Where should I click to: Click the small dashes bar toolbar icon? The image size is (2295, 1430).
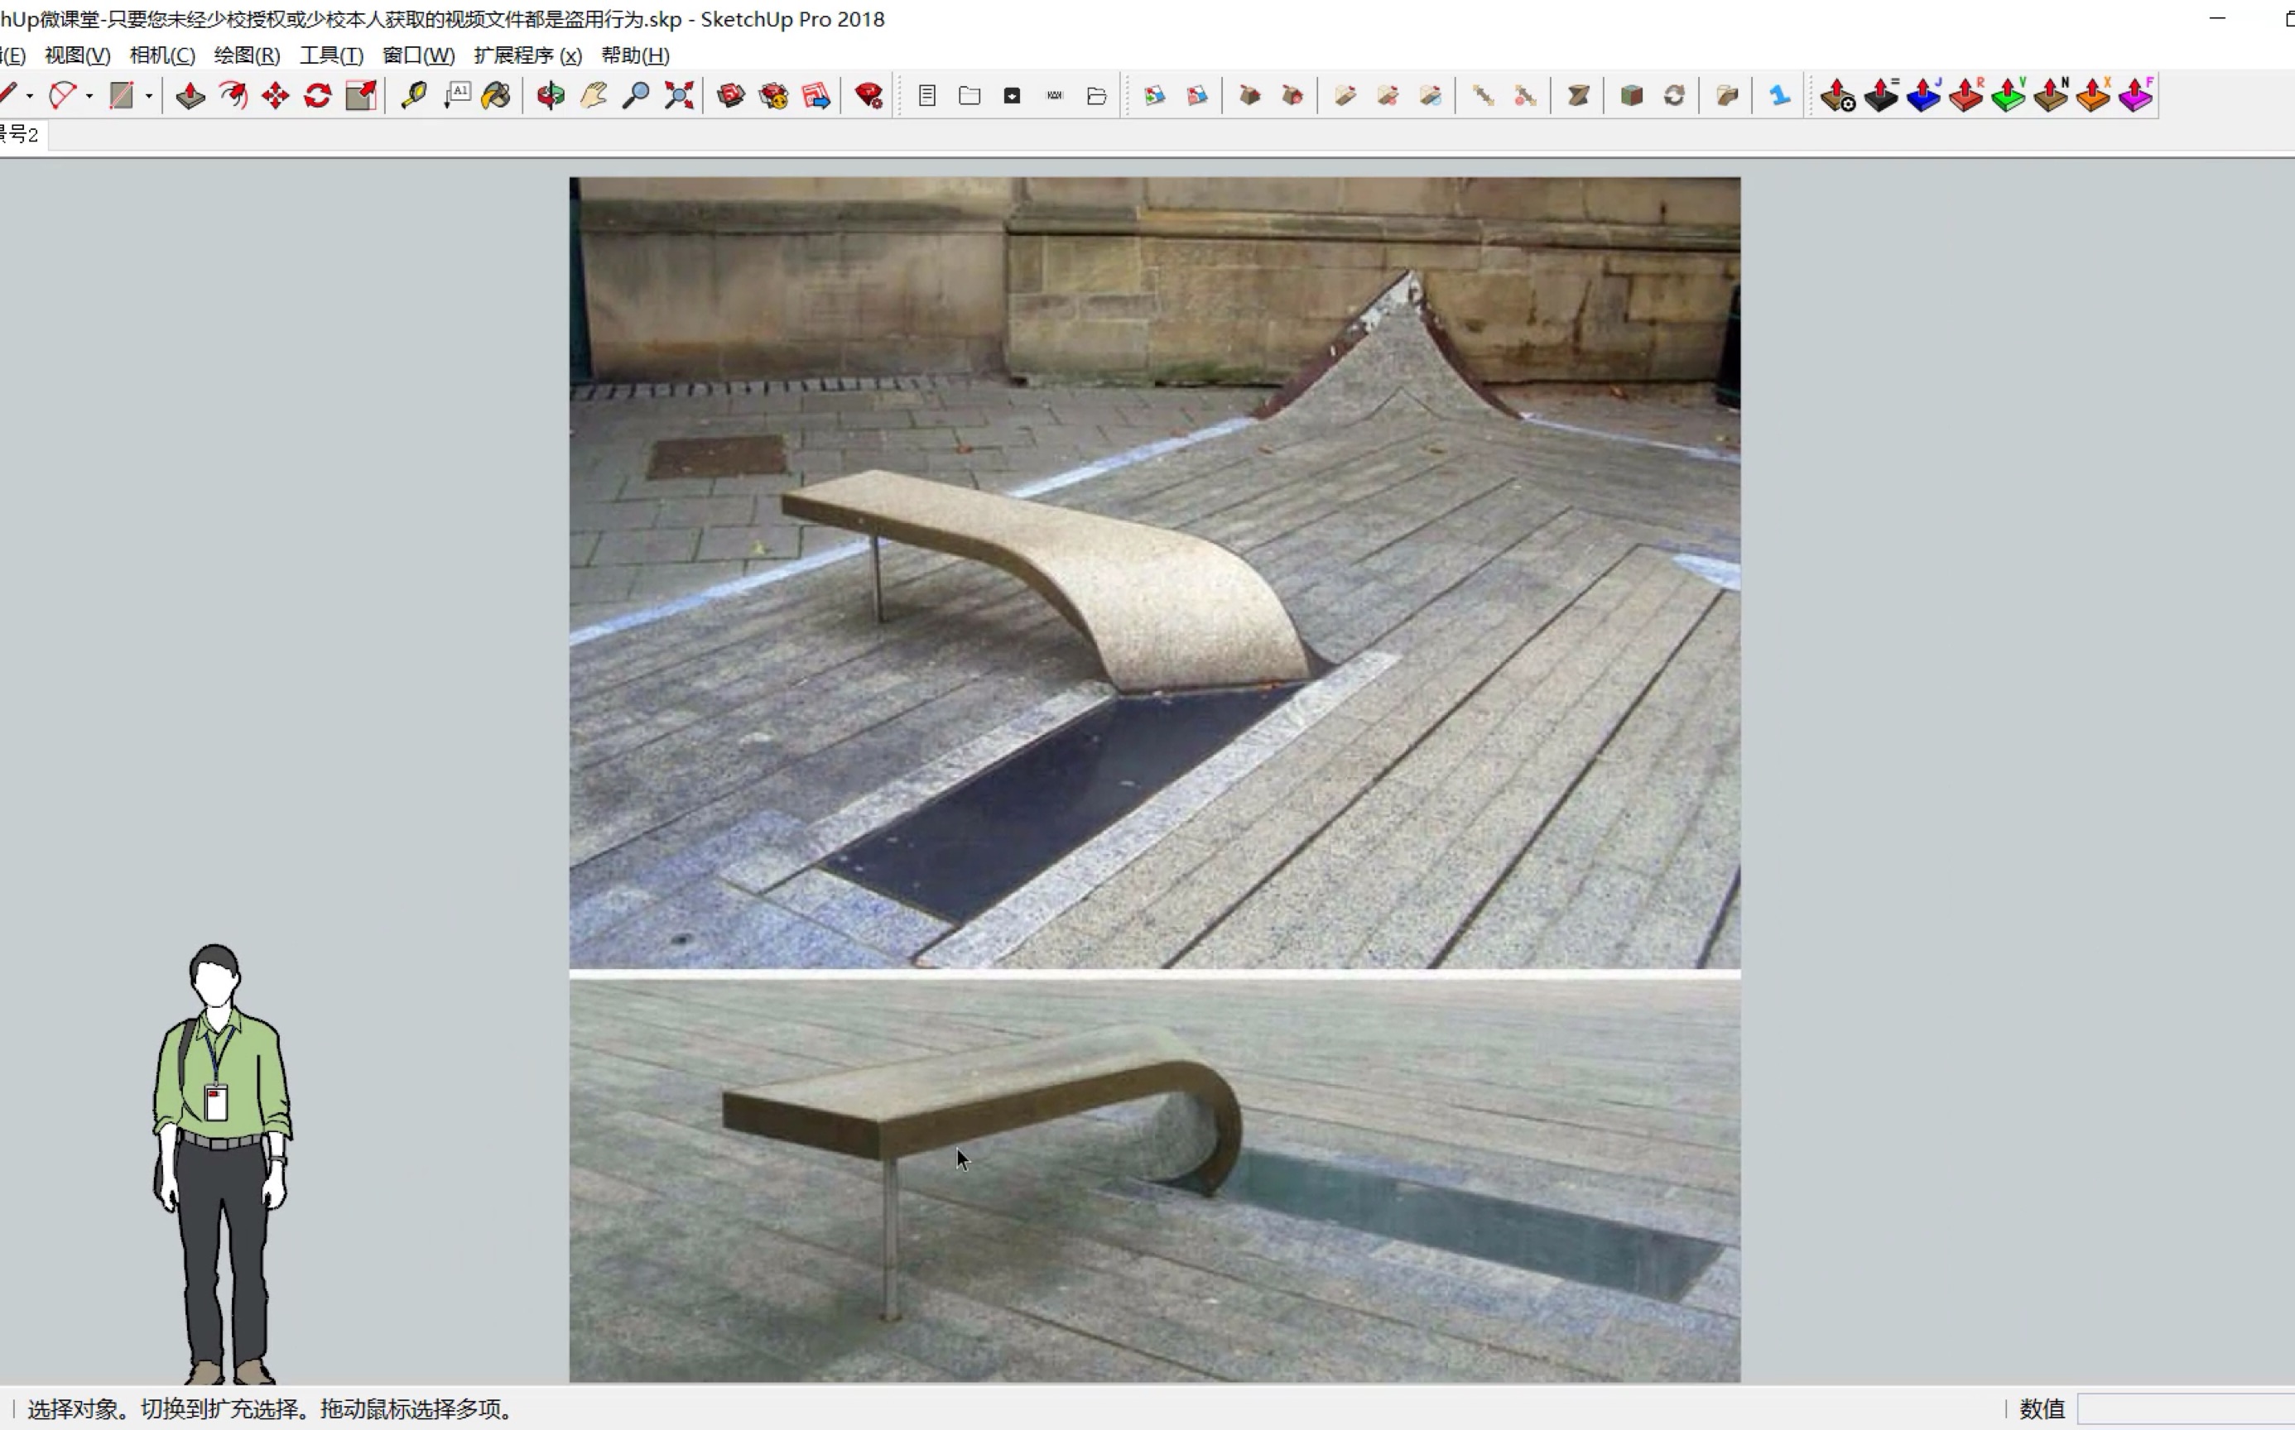point(1055,95)
